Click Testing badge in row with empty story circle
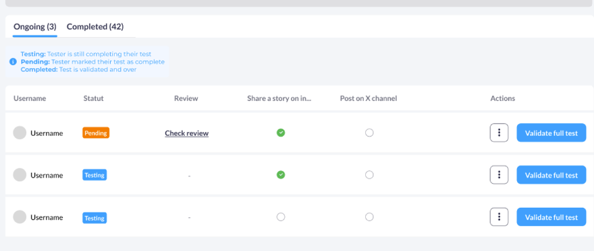Viewport: 594px width, 251px height. 94,218
